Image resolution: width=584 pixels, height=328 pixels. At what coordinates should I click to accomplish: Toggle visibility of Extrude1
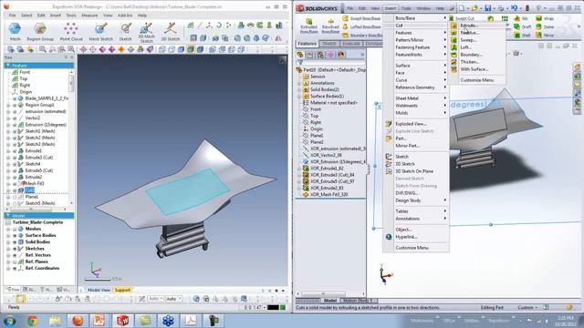click(15, 151)
